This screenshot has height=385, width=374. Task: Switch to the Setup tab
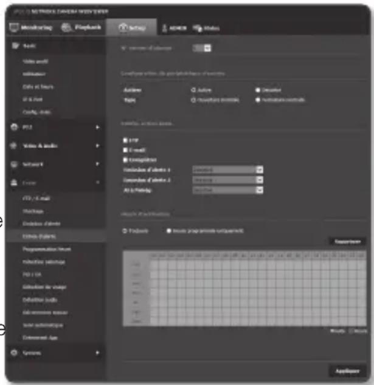coord(128,29)
